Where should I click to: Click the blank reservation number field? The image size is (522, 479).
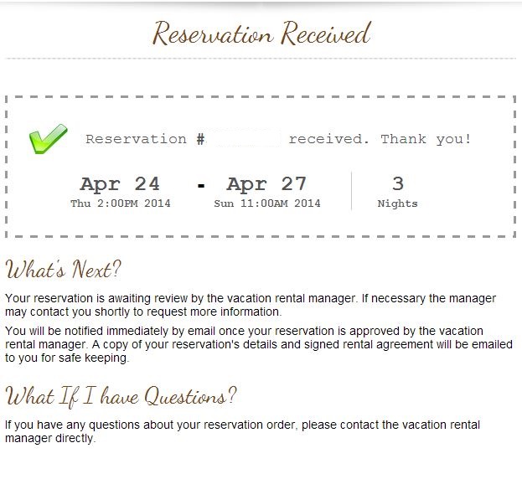[245, 139]
